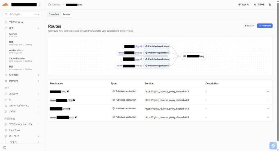
Task: Open recent 構成 Caching entry
Action: tap(20, 43)
